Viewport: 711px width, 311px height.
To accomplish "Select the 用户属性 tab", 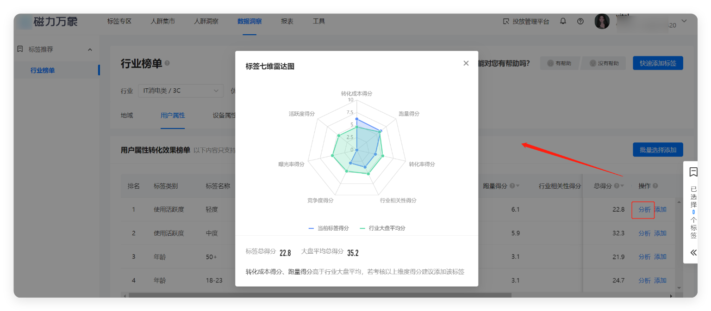I will (x=173, y=115).
